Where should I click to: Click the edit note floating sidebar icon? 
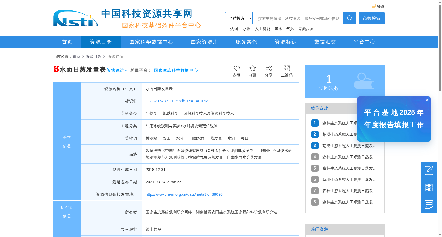(x=429, y=170)
